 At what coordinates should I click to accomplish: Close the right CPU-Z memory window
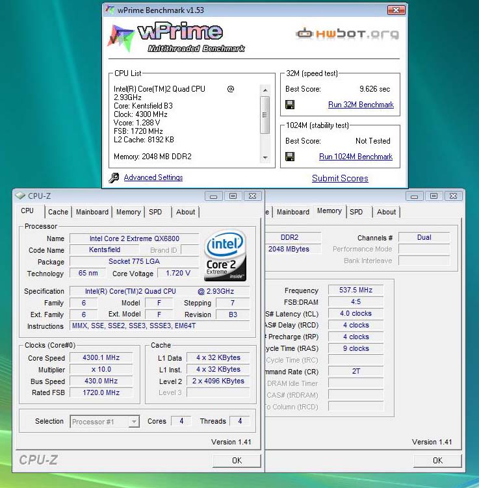pyautogui.click(x=453, y=196)
